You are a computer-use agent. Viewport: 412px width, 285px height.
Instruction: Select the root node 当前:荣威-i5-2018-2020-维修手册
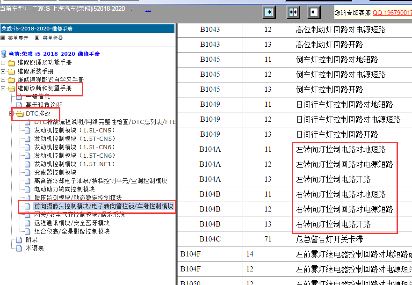(x=54, y=54)
